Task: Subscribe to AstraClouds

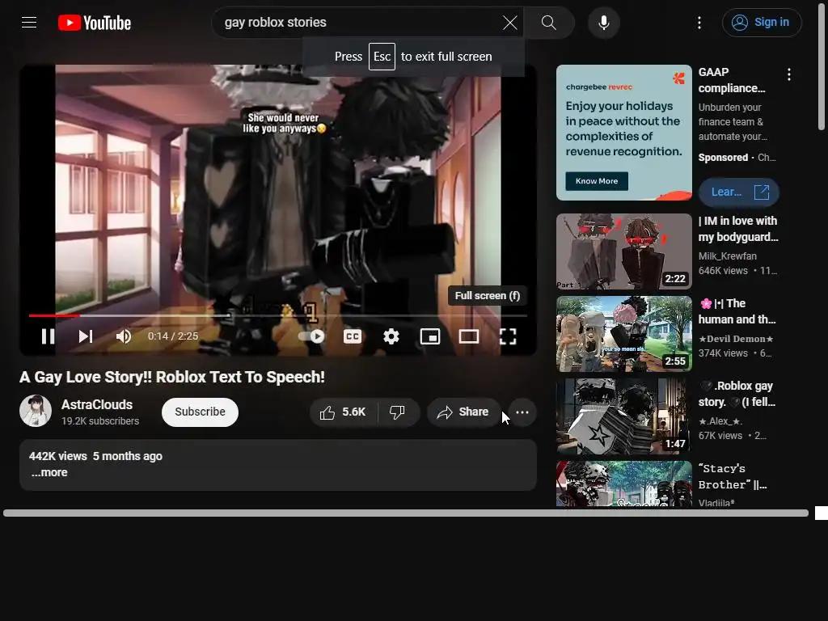Action: coord(201,412)
